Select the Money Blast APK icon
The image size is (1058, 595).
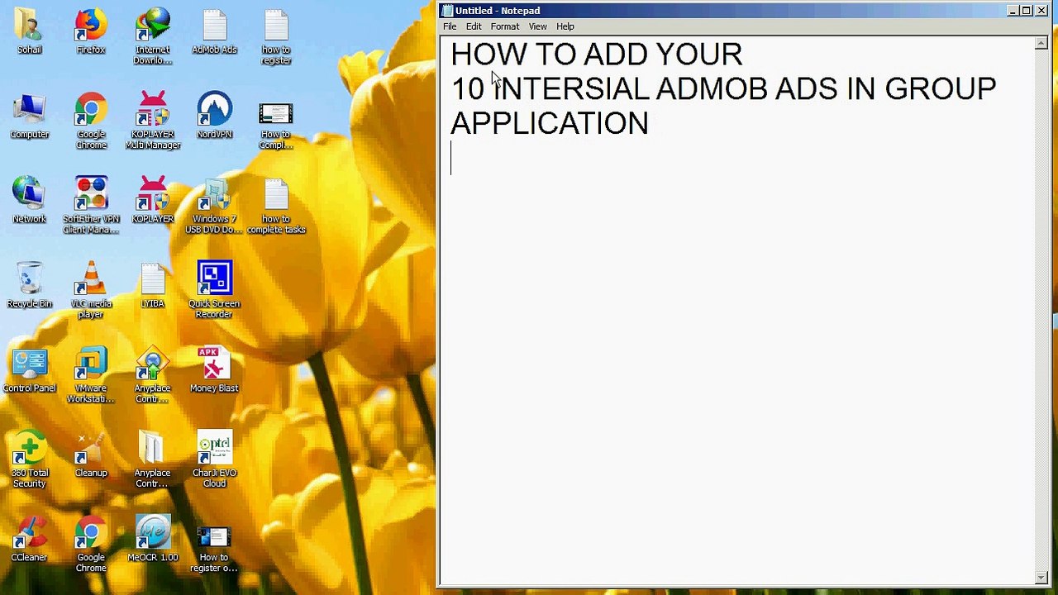pyautogui.click(x=214, y=371)
